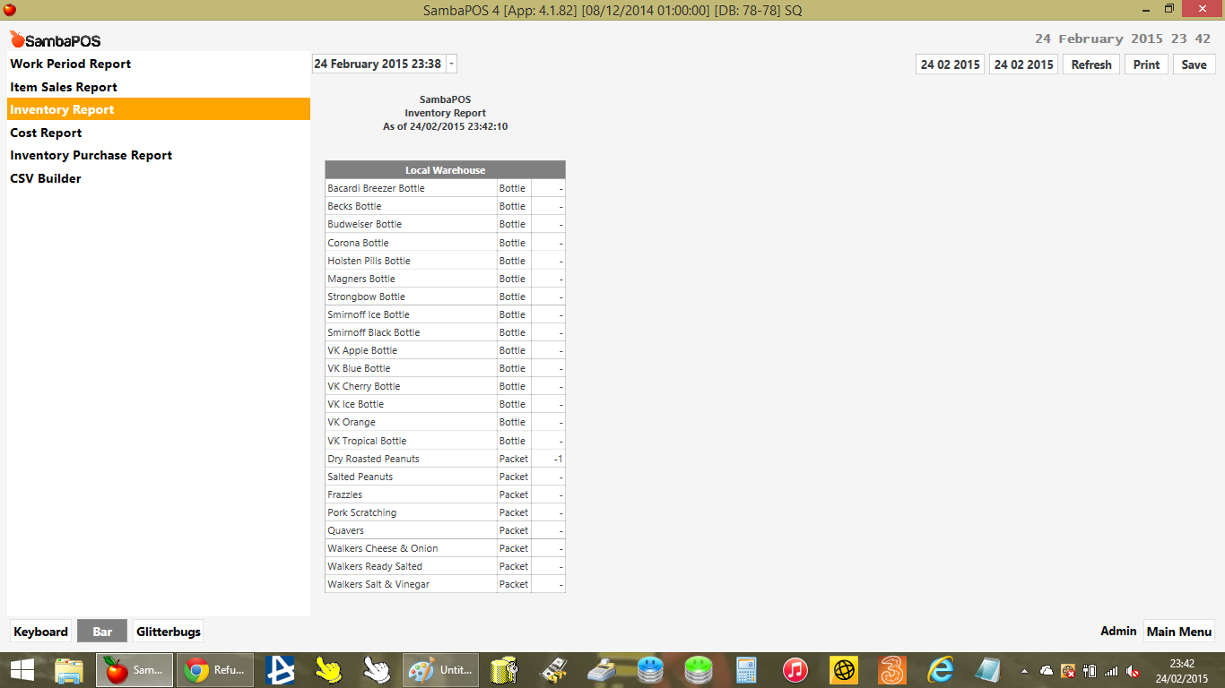The width and height of the screenshot is (1225, 688).
Task: Go to Main Menu
Action: coord(1179,632)
